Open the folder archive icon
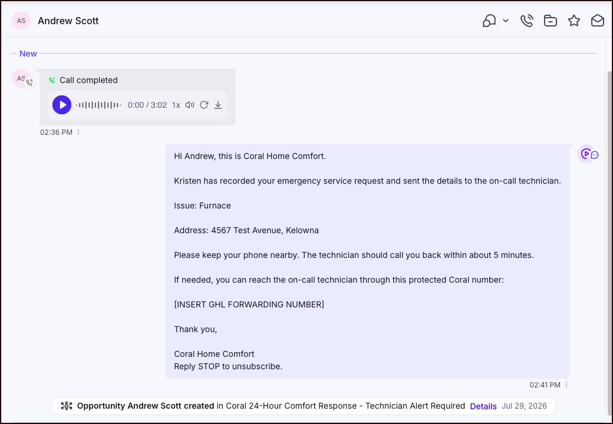Screen dimensions: 613x424 (x=550, y=21)
